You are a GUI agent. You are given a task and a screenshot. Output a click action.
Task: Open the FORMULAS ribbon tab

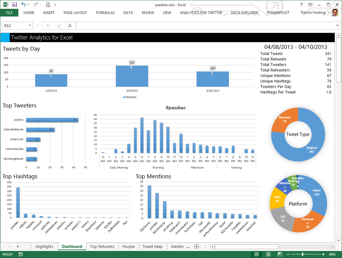point(105,13)
